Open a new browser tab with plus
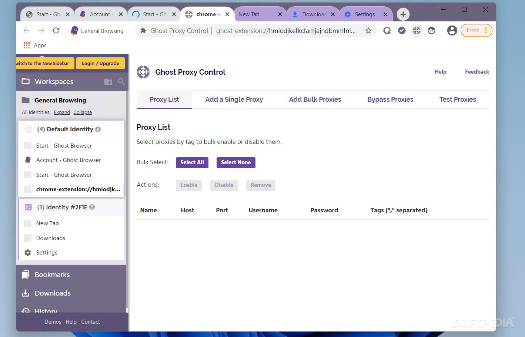The image size is (525, 337). pyautogui.click(x=403, y=14)
